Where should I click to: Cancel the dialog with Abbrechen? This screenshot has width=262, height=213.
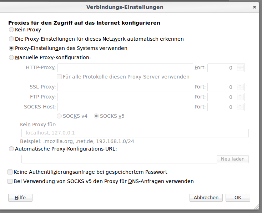click(206, 198)
